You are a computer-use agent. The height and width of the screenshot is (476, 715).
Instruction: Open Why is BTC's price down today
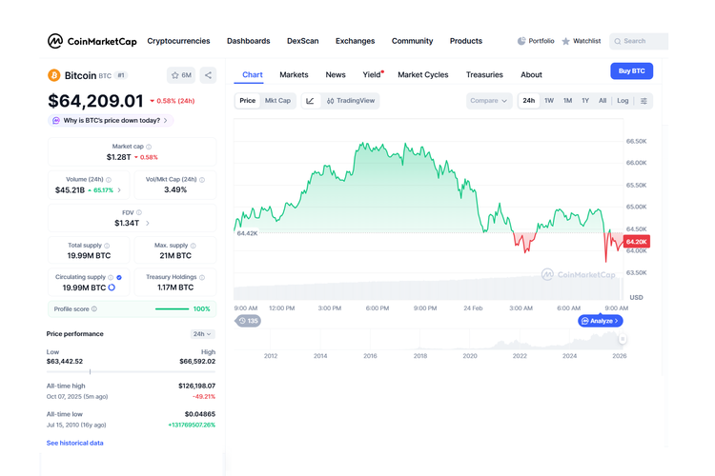click(111, 121)
